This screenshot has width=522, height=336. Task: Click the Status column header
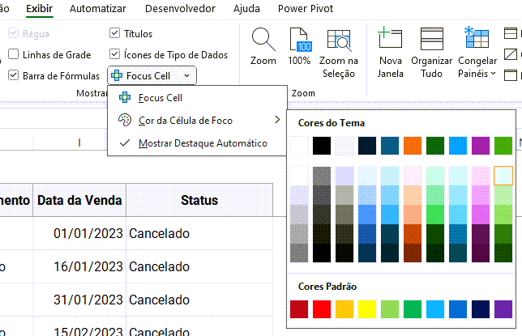point(199,200)
